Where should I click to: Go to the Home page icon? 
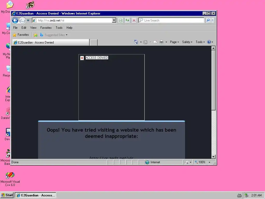(136, 42)
